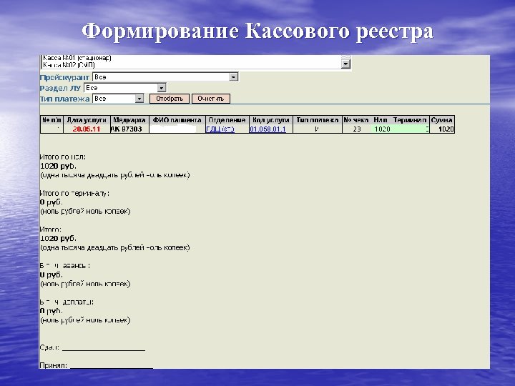Open the ГДЦ (ст.) department link
Screen dimensions: 515x386
point(220,129)
